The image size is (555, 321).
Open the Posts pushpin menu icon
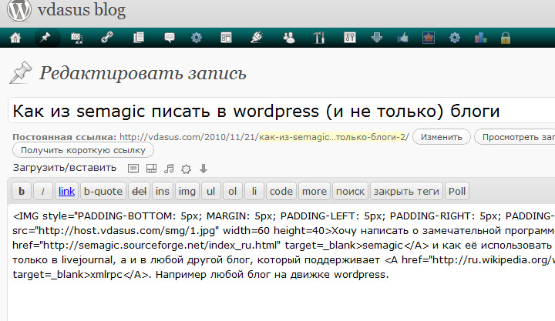click(x=45, y=38)
